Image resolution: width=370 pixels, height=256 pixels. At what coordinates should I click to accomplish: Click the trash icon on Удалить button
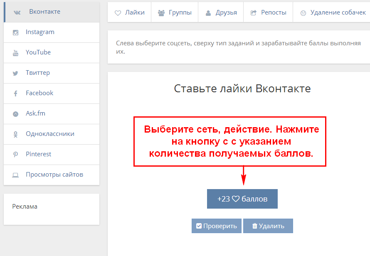(x=254, y=226)
